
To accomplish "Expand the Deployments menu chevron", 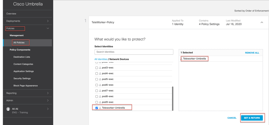I will point(48,21).
